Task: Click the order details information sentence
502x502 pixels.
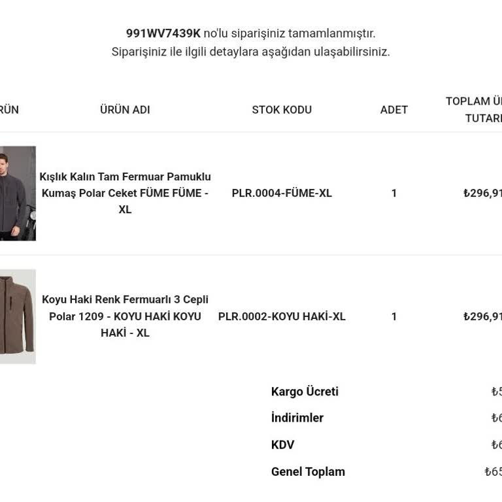Action: click(250, 52)
